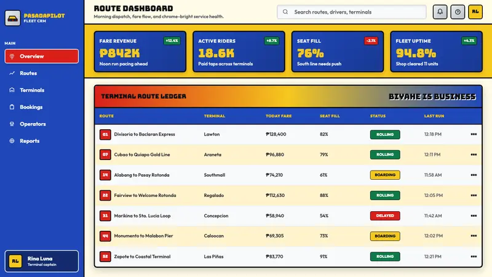The image size is (492, 277).
Task: Open more options for Cubao to Quiapo Gold Line
Action: pyautogui.click(x=474, y=155)
